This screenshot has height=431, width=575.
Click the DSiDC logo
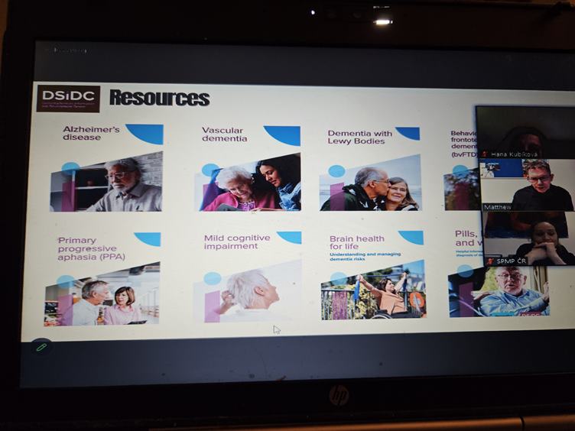click(68, 99)
